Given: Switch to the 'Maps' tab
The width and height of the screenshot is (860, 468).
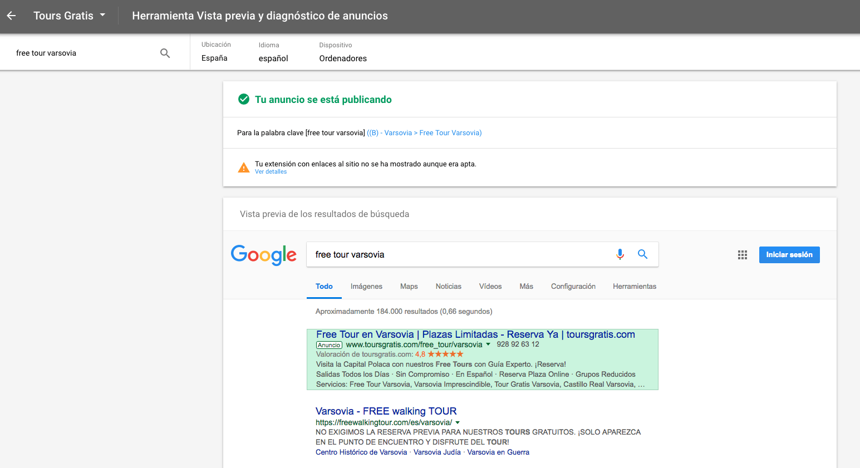Looking at the screenshot, I should point(409,287).
